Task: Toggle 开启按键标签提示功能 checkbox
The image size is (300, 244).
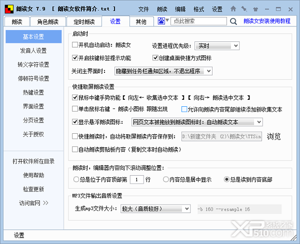Action: pyautogui.click(x=75, y=58)
